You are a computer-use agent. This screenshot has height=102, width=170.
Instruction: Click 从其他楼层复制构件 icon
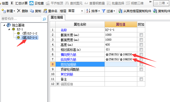click(120, 11)
